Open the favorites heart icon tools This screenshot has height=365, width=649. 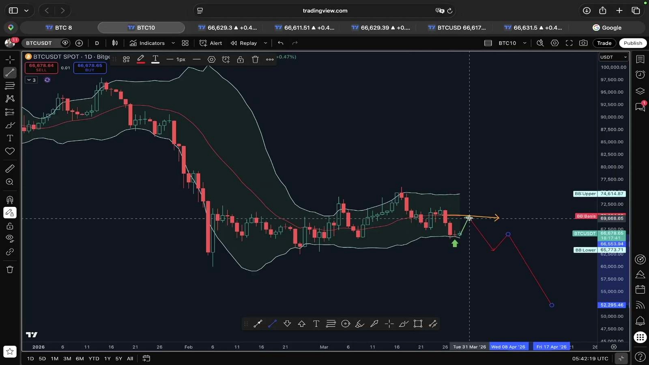(10, 151)
